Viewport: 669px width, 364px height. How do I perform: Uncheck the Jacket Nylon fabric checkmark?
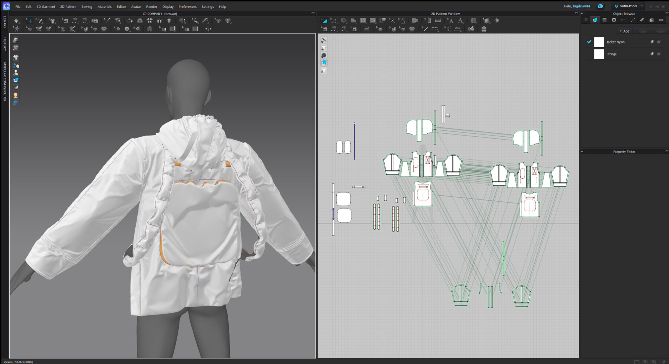(589, 42)
